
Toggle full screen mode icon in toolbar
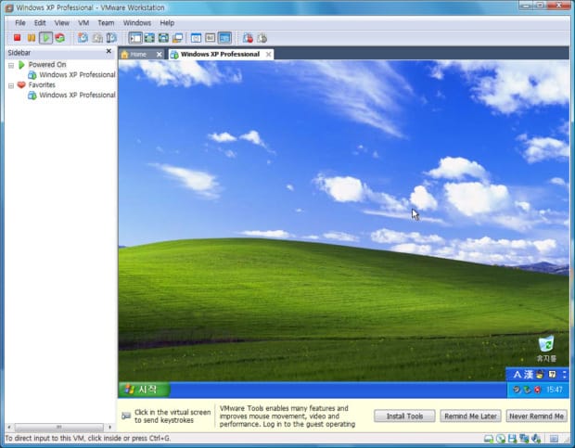click(x=163, y=38)
